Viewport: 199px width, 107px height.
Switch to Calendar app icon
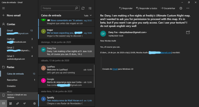[x=11, y=104]
